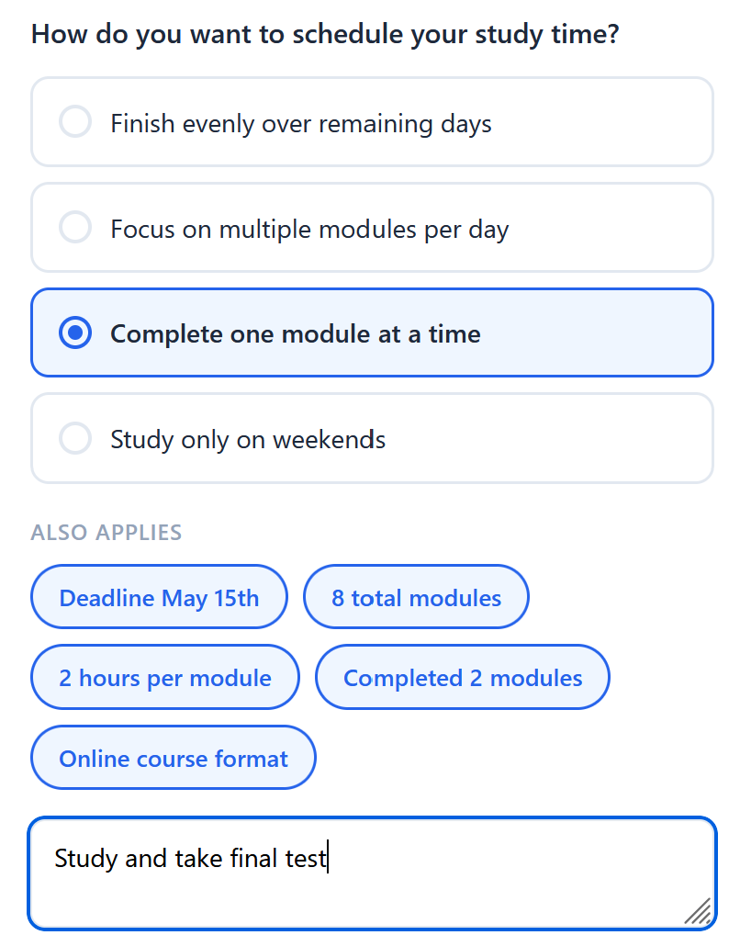
Task: Click the "Focus on multiple modules per day" card
Action: pyautogui.click(x=372, y=228)
